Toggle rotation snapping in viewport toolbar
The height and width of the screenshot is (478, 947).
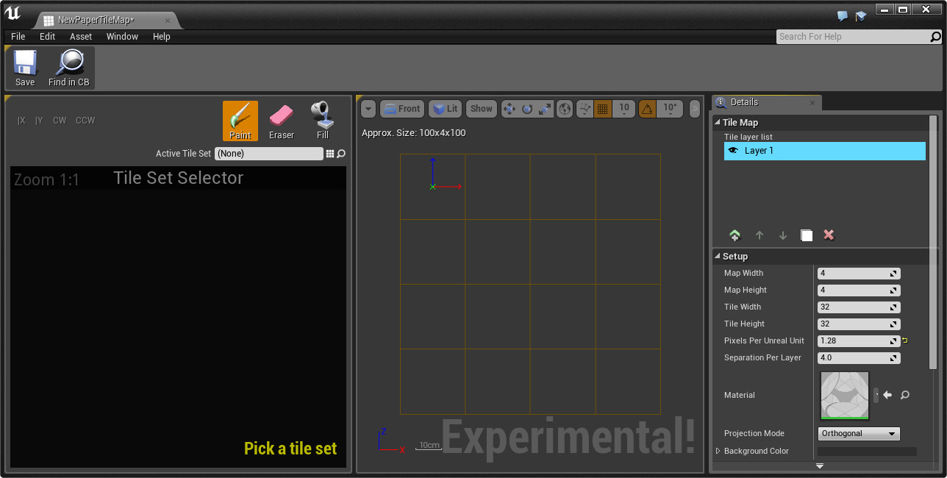pyautogui.click(x=647, y=109)
